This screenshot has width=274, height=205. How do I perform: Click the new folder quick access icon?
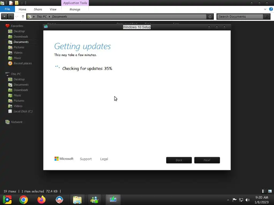coord(17,3)
